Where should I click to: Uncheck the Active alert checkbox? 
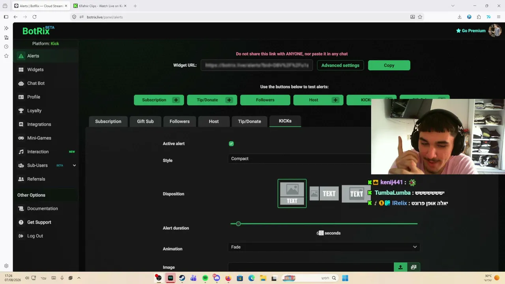pos(231,144)
